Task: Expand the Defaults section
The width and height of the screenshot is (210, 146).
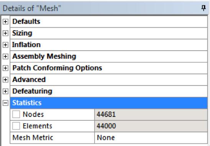Action: 5,21
